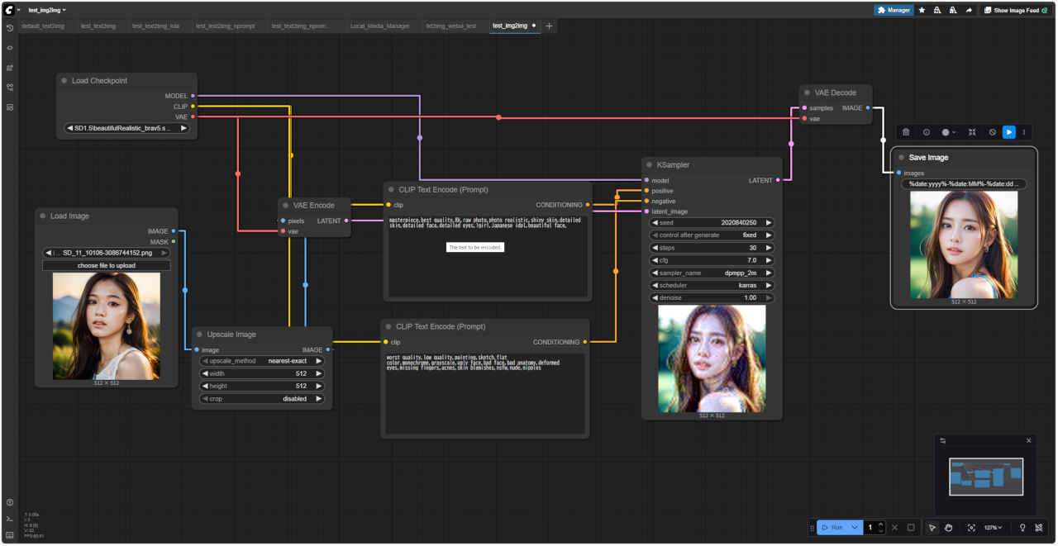
Task: Click the fit view icon
Action: click(x=971, y=528)
